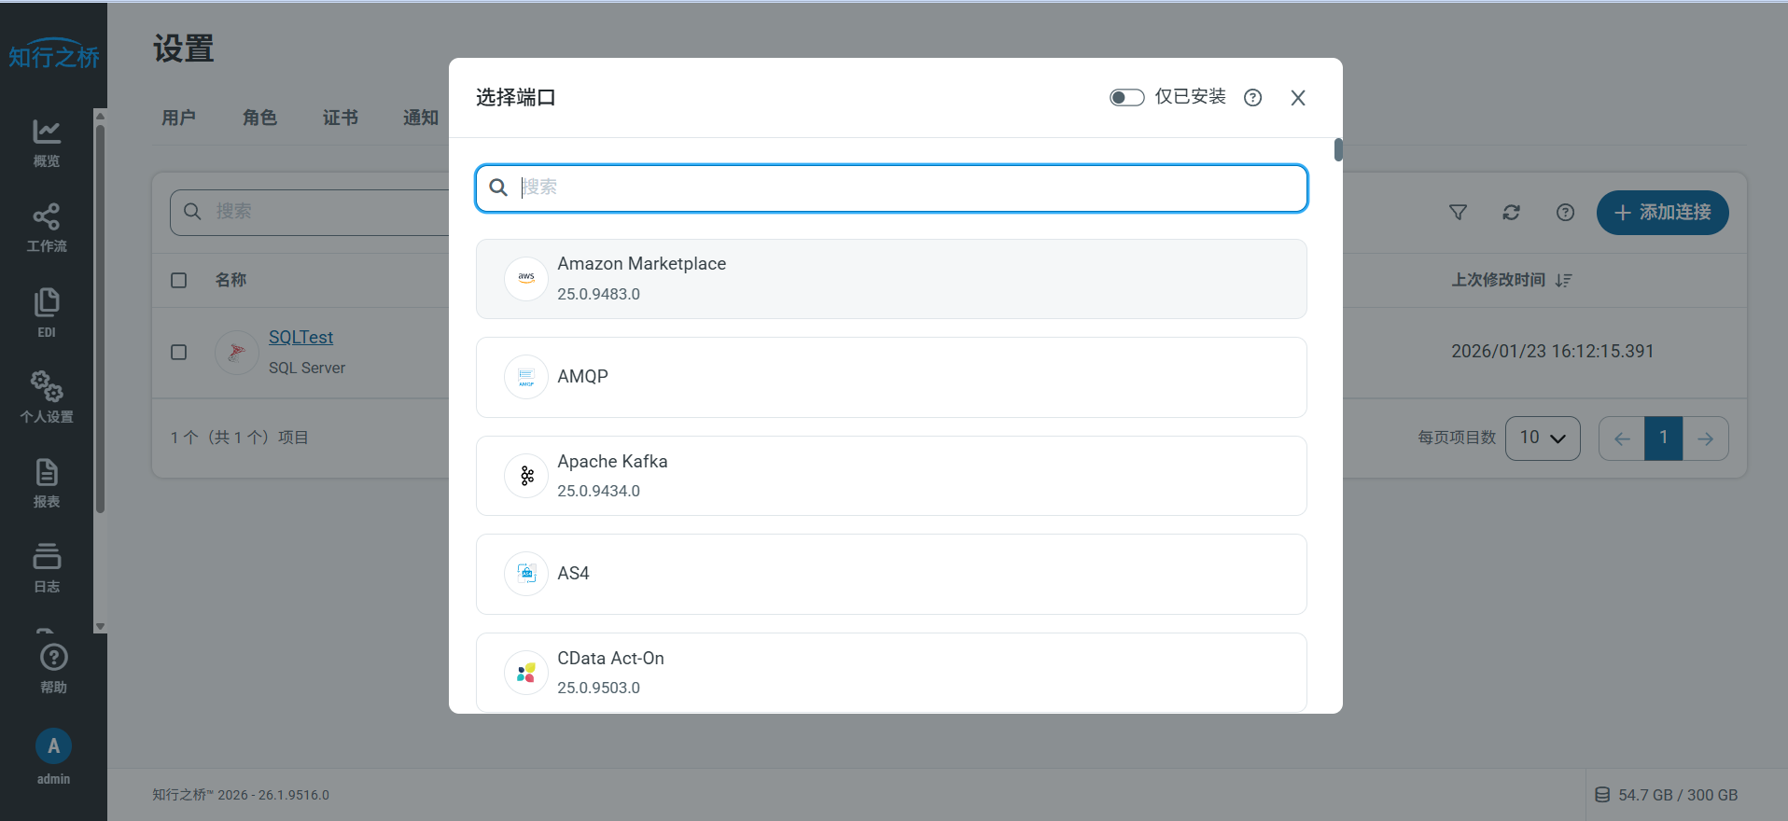Click the 54.7 GB / 300 GB storage text
Image resolution: width=1788 pixels, height=821 pixels.
click(1678, 795)
